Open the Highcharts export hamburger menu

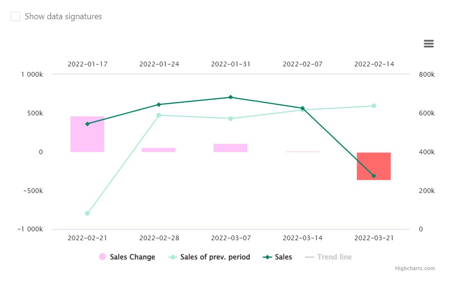tap(428, 43)
